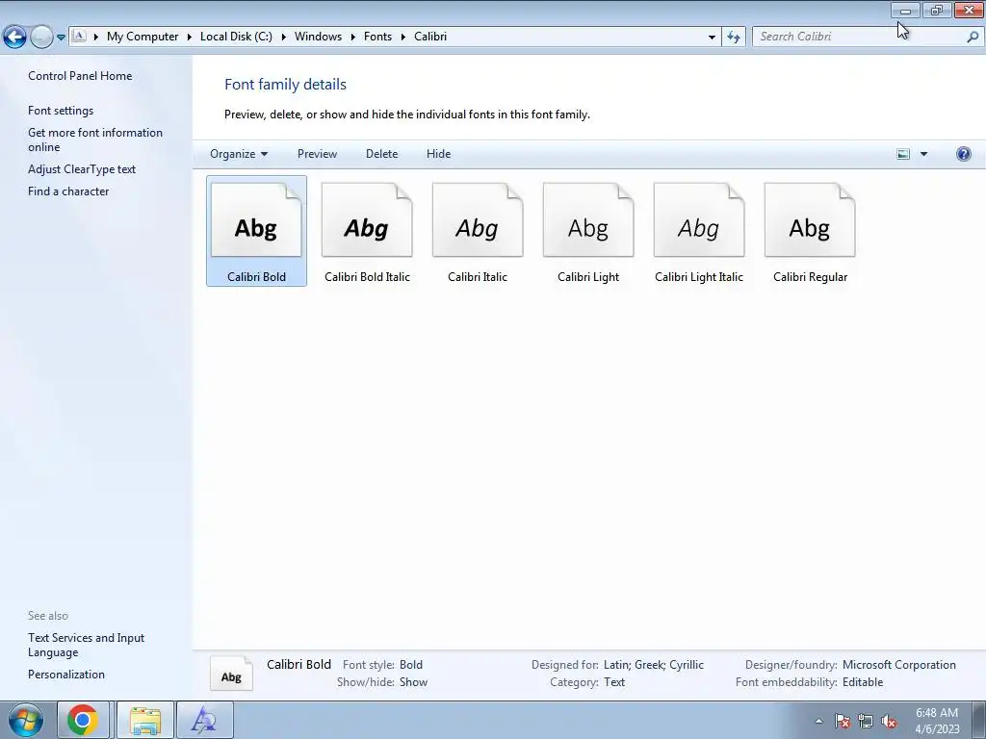Select the Calibri Bold font icon
The image size is (986, 739).
(x=256, y=231)
